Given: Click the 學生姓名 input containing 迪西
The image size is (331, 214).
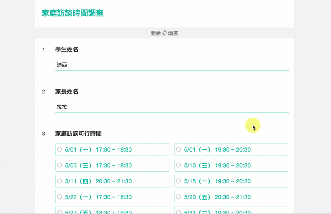Looking at the screenshot, I should pyautogui.click(x=172, y=65).
